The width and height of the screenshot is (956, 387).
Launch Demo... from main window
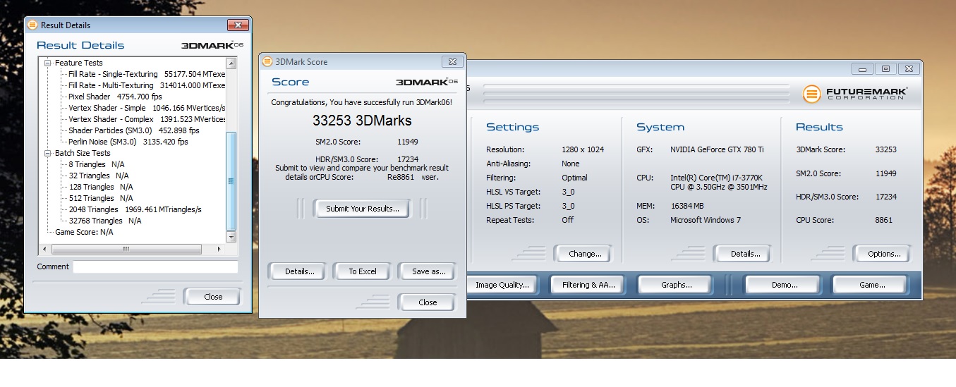tap(784, 285)
